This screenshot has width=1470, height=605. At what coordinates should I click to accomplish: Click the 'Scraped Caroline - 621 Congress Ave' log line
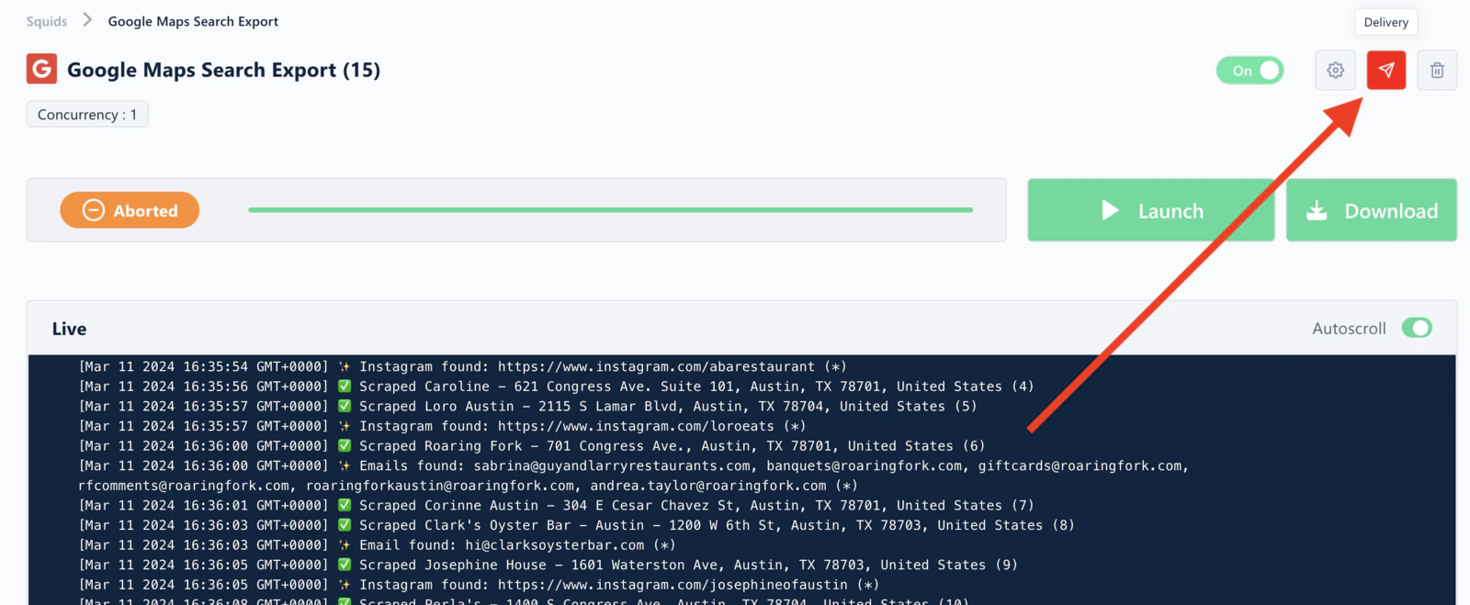556,387
